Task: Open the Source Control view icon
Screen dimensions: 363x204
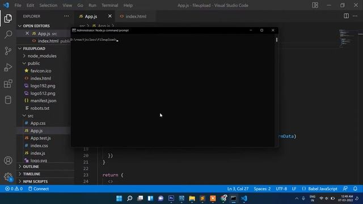Action: pos(8,50)
